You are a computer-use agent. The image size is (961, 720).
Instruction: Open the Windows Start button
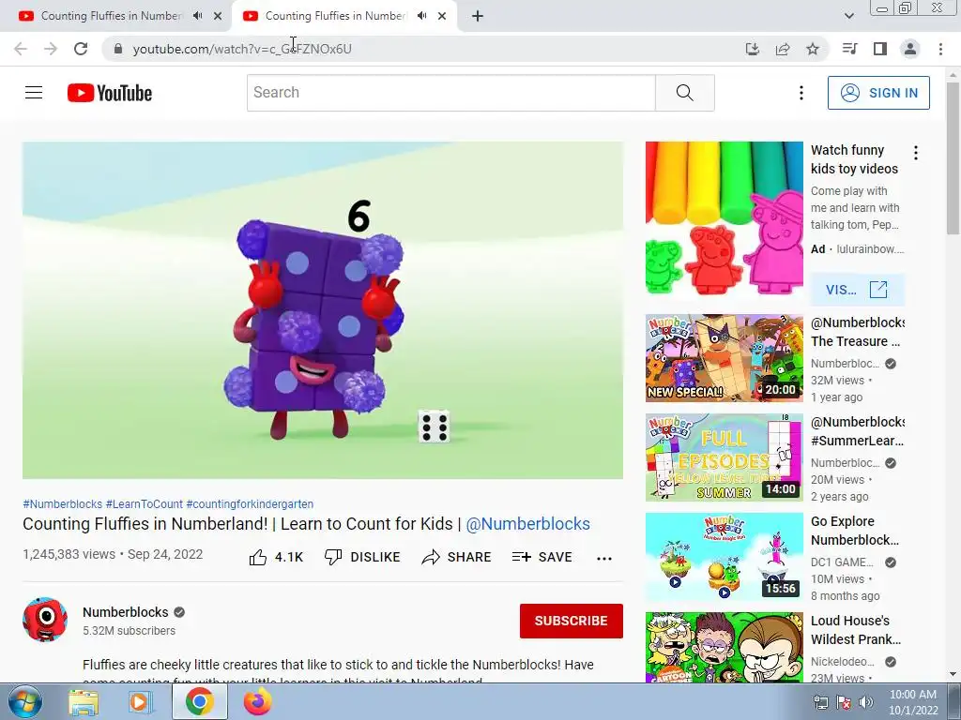[x=25, y=701]
